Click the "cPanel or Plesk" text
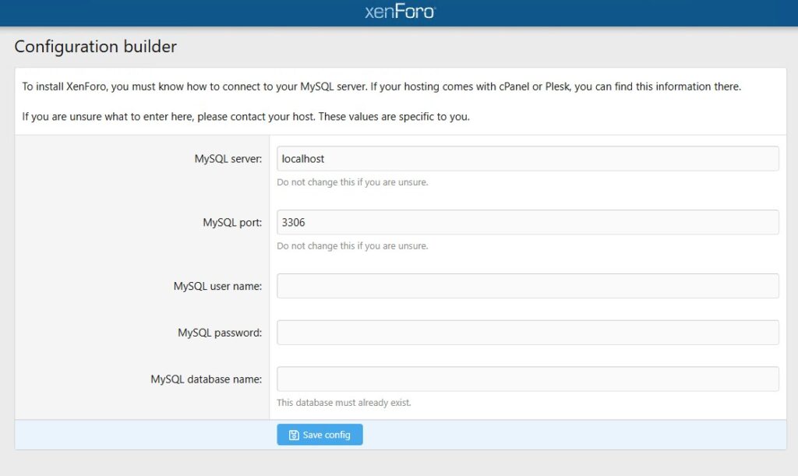This screenshot has height=476, width=798. pyautogui.click(x=536, y=86)
